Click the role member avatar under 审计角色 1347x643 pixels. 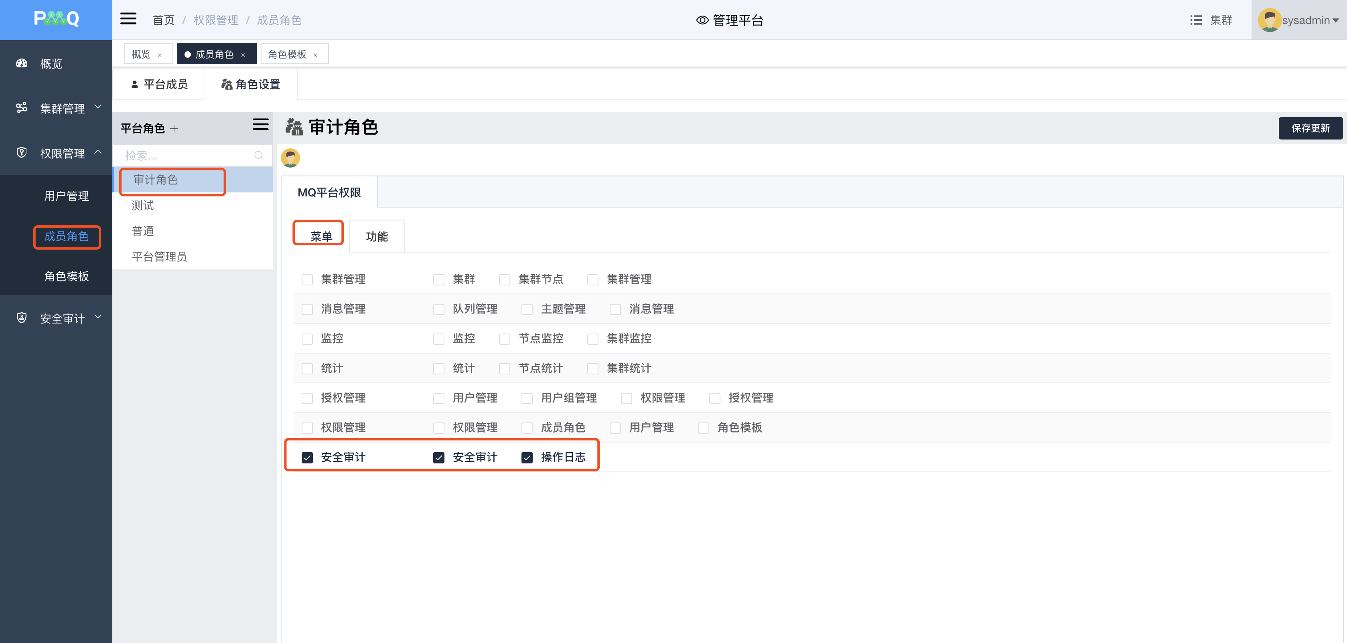point(290,158)
